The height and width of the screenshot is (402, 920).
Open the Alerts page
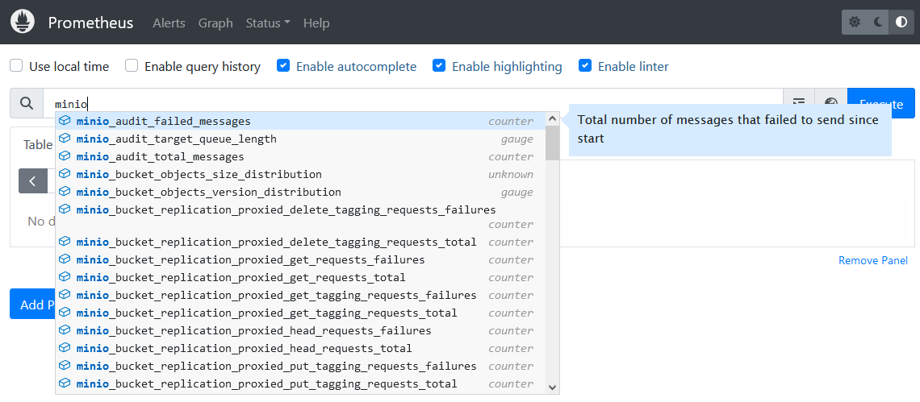tap(169, 23)
